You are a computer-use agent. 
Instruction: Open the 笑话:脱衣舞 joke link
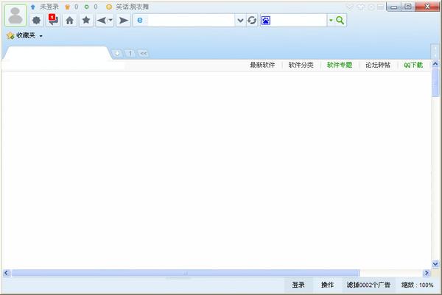click(132, 7)
